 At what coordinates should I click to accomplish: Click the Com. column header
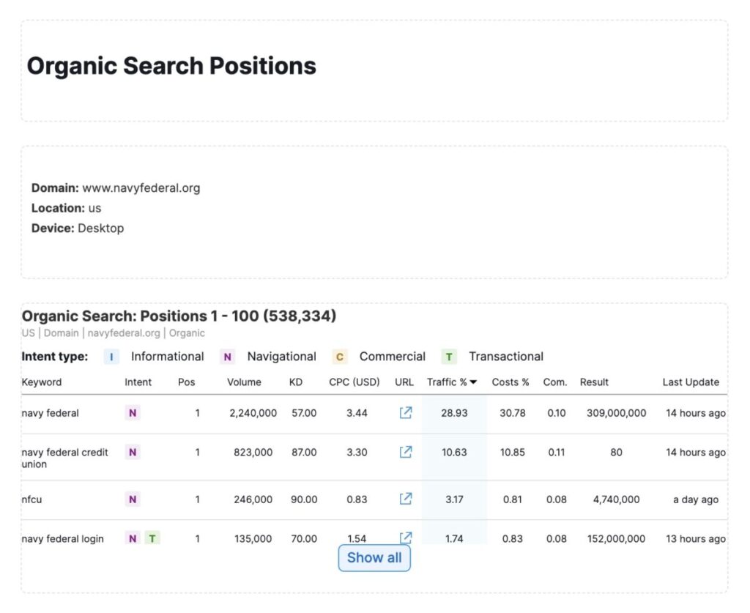555,382
